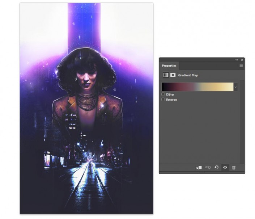Click the gradient bar to edit gradient
Screen dimensions: 255x219
coord(197,87)
